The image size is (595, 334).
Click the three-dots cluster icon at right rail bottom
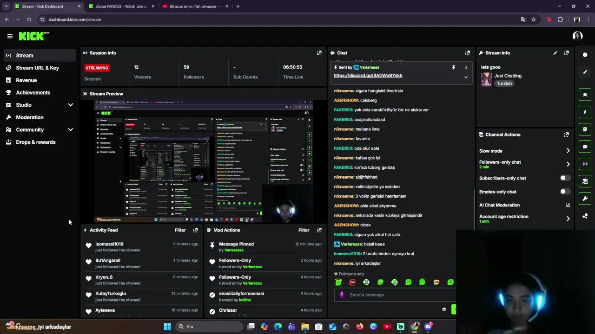click(585, 216)
